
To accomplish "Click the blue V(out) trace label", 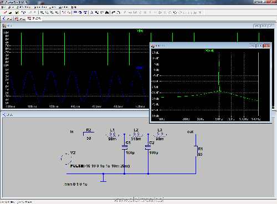I will click(140, 68).
